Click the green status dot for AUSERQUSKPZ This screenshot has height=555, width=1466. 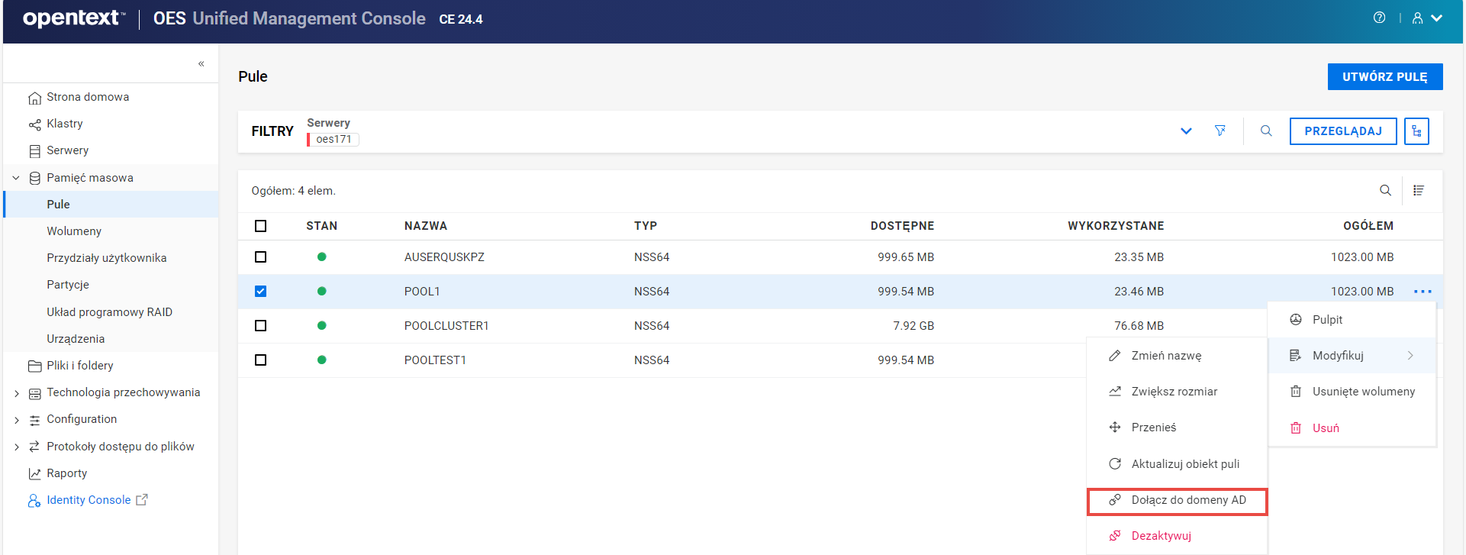pos(322,257)
